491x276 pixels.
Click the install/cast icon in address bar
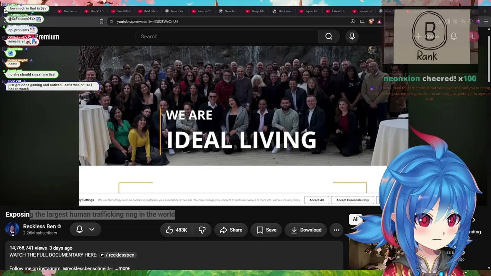[x=362, y=21]
